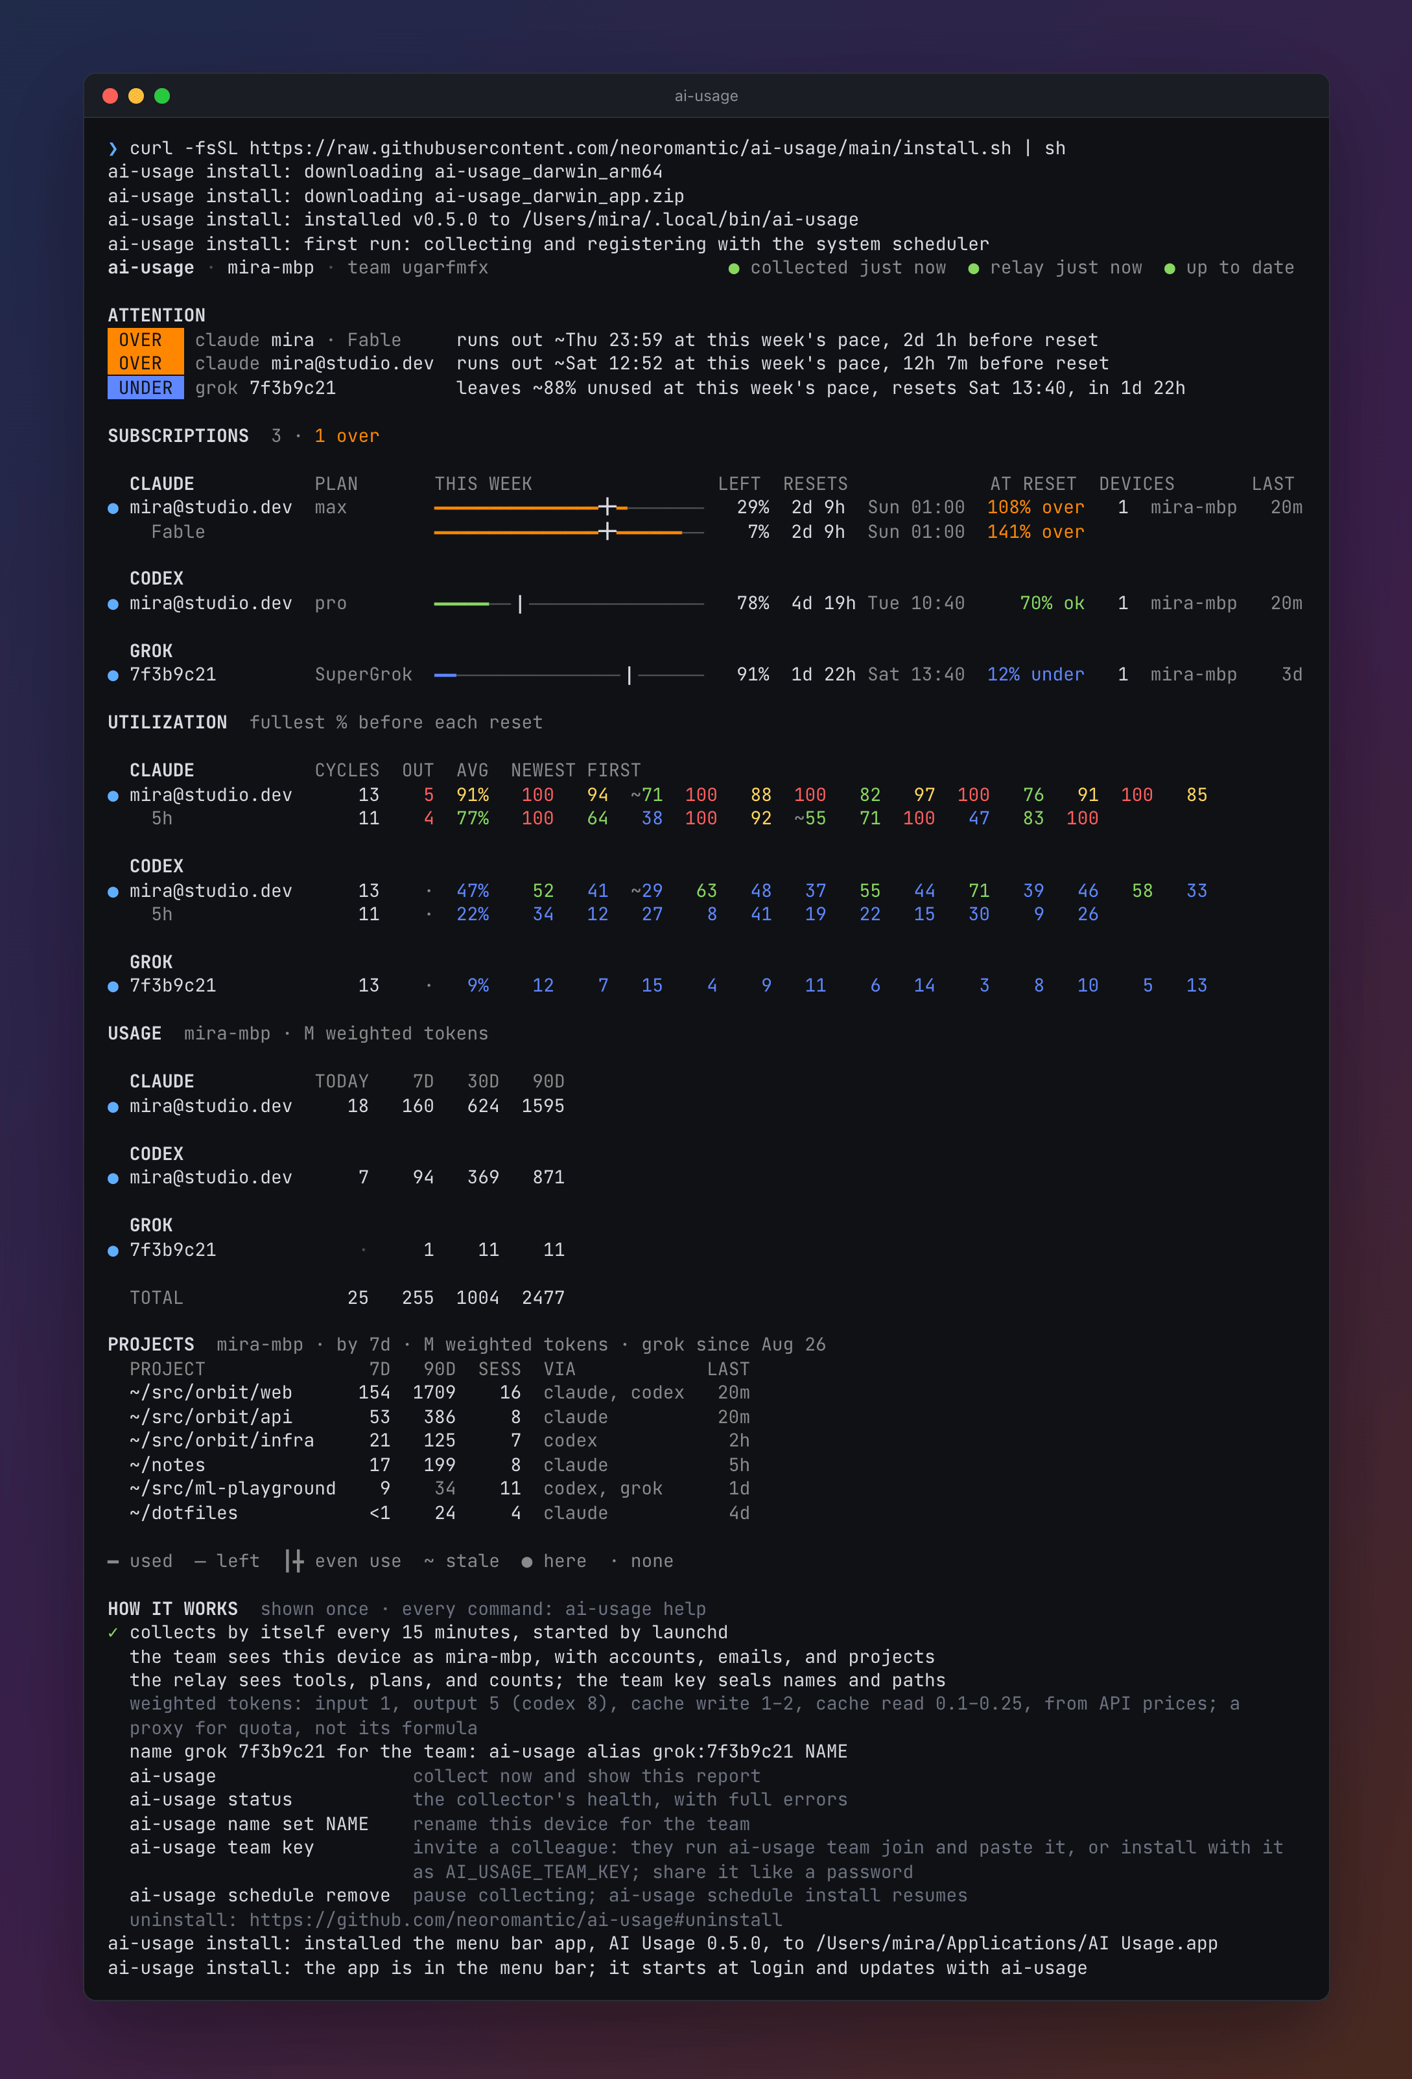Viewport: 1412px width, 2079px height.
Task: Click the '70% ok' Codex value
Action: [x=1052, y=604]
